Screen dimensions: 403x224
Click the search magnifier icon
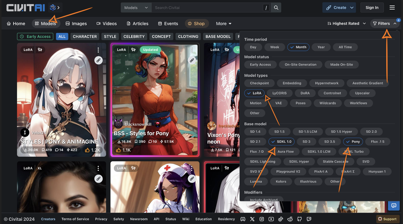276,8
